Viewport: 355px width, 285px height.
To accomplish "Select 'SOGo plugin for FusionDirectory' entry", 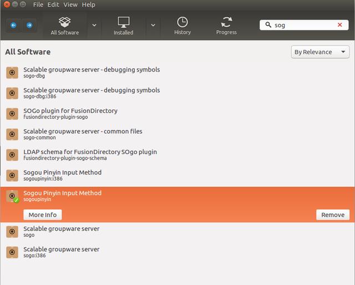I will pos(177,114).
